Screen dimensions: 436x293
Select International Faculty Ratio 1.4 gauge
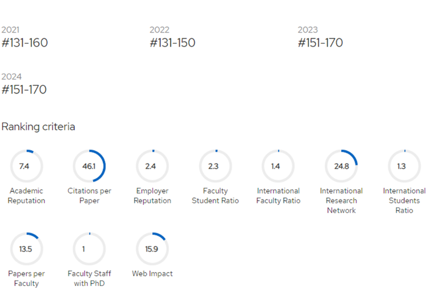(278, 166)
